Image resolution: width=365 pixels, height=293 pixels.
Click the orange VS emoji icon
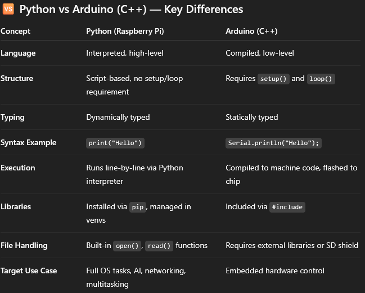click(x=8, y=10)
